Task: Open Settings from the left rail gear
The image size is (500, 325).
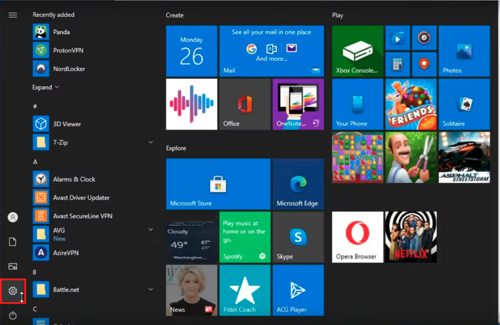Action: pos(12,291)
